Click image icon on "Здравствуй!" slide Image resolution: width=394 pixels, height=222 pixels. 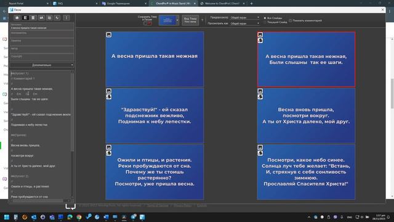[109, 91]
